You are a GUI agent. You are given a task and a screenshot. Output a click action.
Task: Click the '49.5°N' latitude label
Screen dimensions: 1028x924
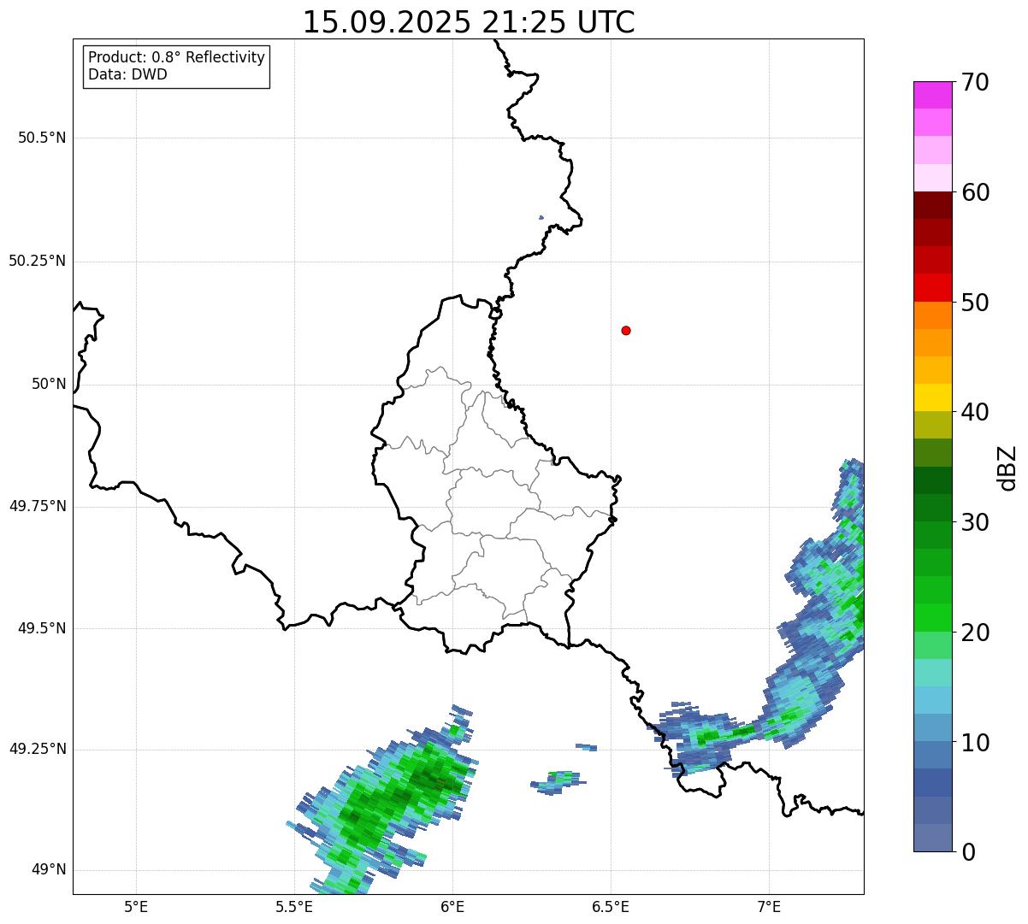42,628
